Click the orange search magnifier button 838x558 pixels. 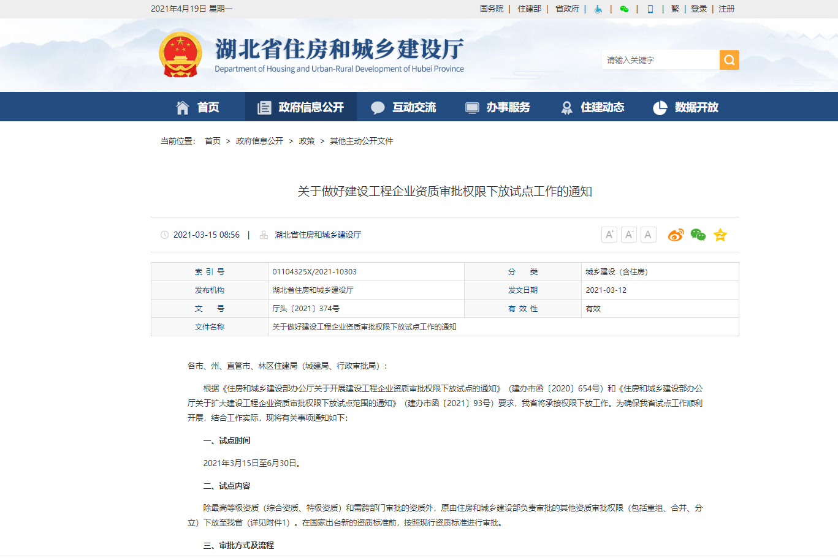point(729,60)
